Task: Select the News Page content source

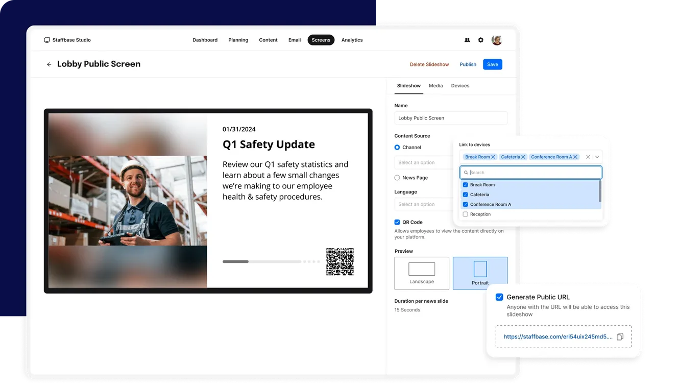Action: [x=397, y=178]
